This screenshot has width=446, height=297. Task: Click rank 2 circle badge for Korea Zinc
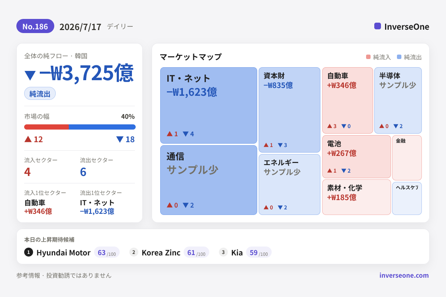click(134, 252)
